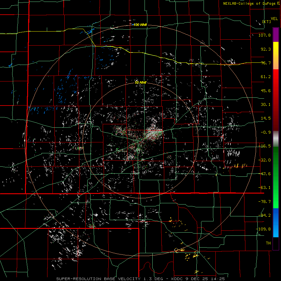Click the gray segment of color bar
This screenshot has height=281, width=281.
point(276,139)
